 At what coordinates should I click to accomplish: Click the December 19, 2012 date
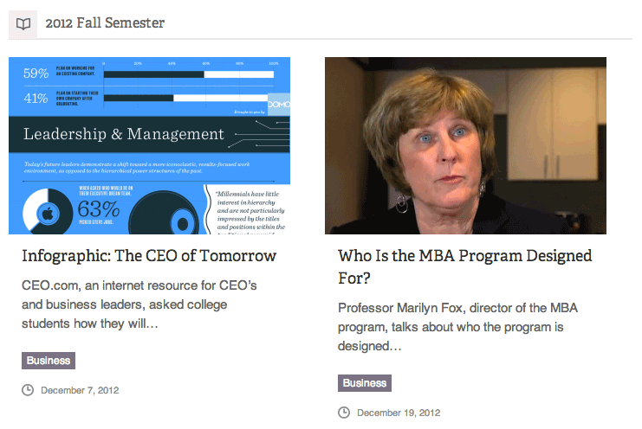click(399, 413)
